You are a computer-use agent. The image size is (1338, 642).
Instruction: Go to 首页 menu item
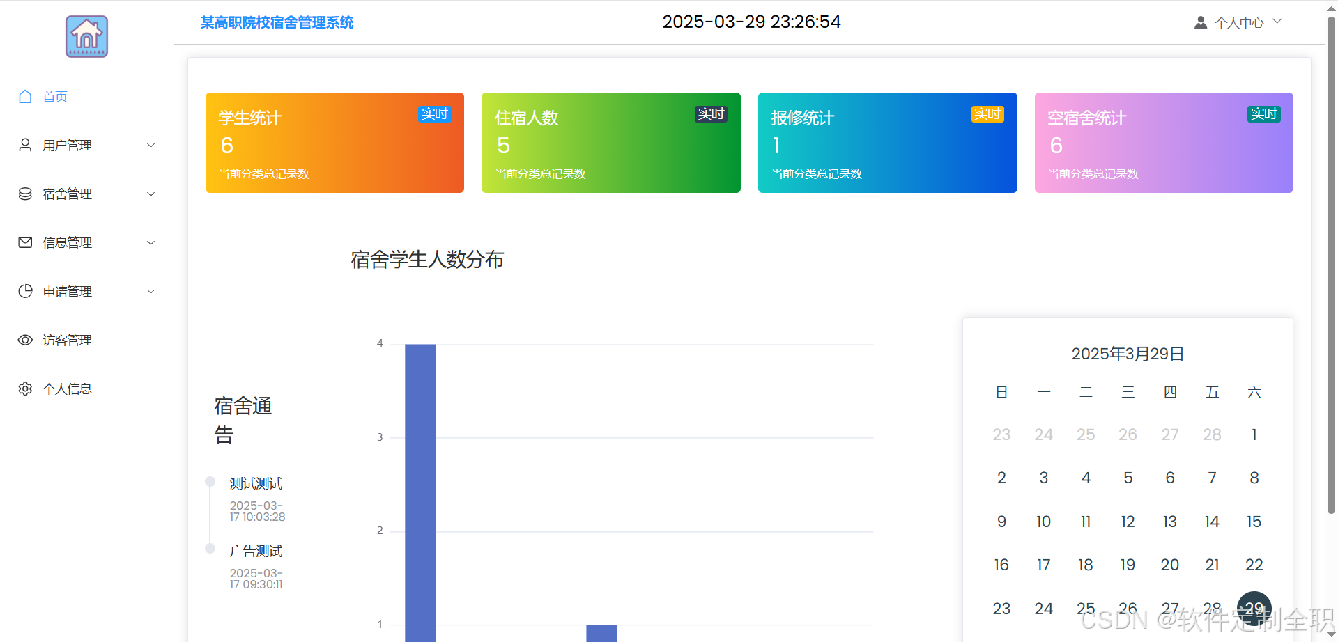click(x=86, y=96)
